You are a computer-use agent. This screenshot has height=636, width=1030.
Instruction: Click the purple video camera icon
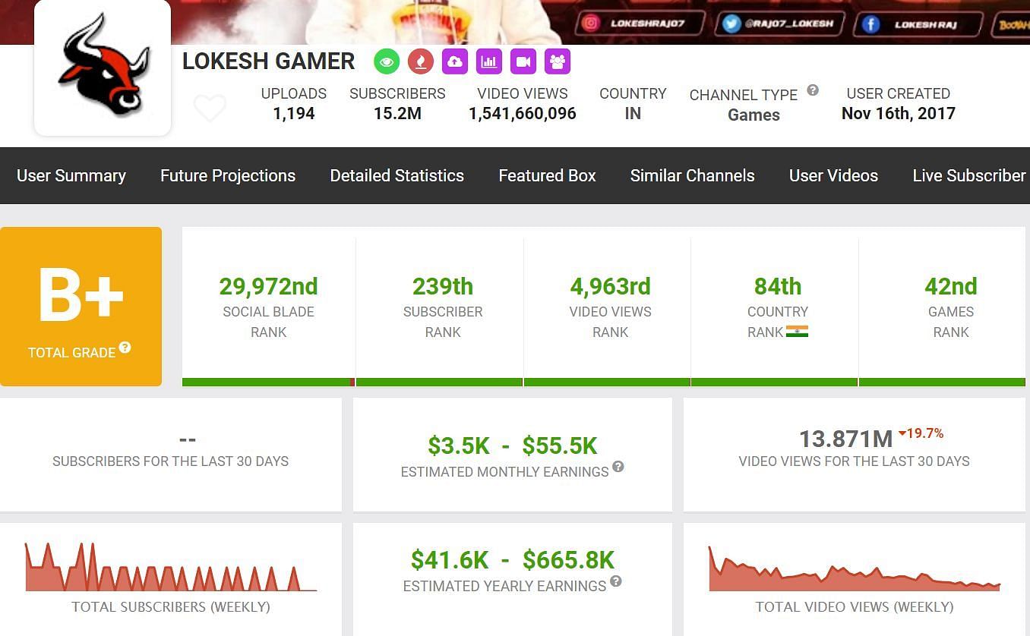(x=523, y=61)
